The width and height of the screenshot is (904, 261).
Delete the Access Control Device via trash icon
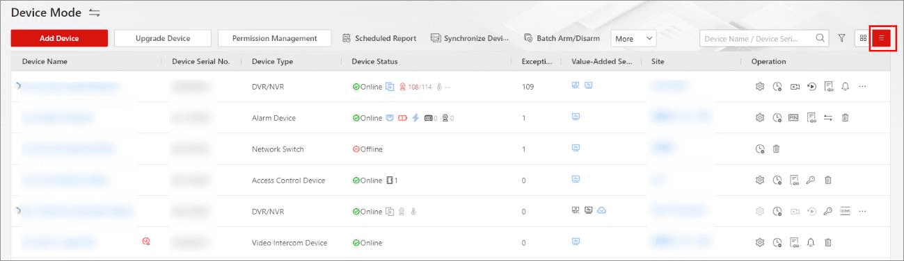click(828, 180)
